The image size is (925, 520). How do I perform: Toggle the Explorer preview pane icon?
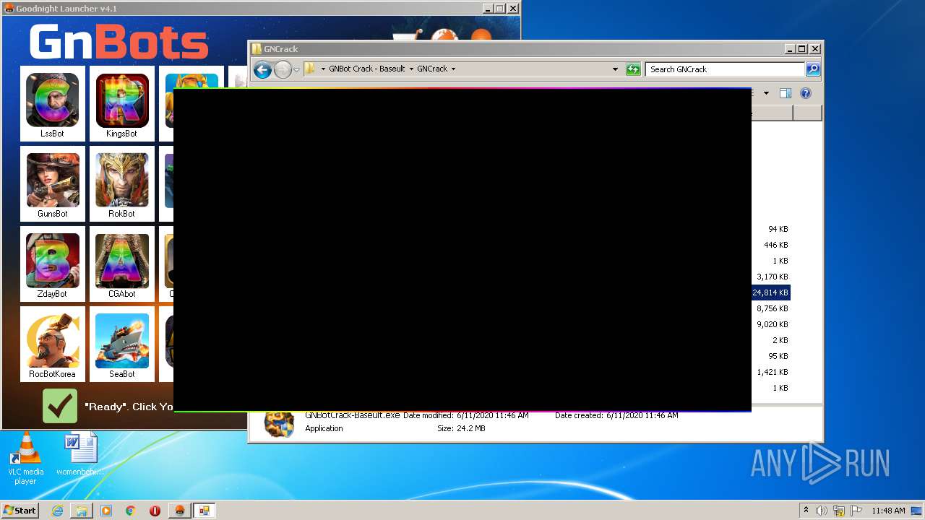pos(786,93)
